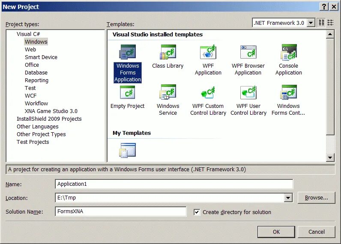Select the Office project type
The height and width of the screenshot is (244, 341).
32,65
